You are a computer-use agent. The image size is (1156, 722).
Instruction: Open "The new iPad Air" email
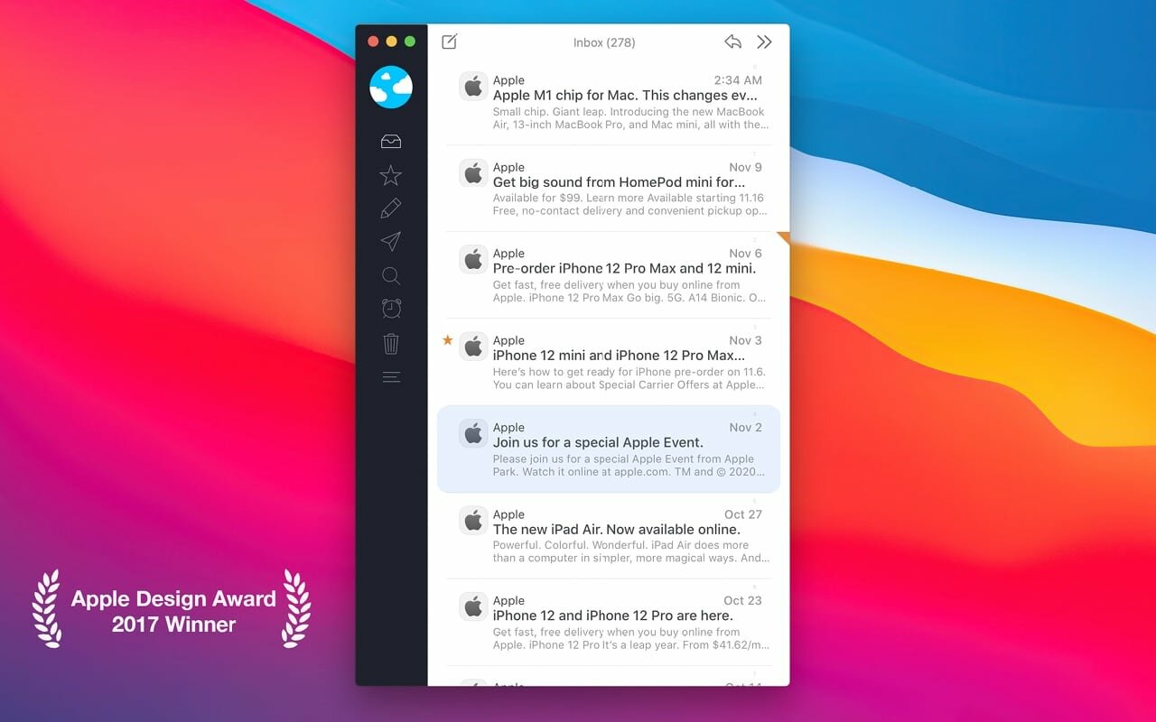coord(609,535)
